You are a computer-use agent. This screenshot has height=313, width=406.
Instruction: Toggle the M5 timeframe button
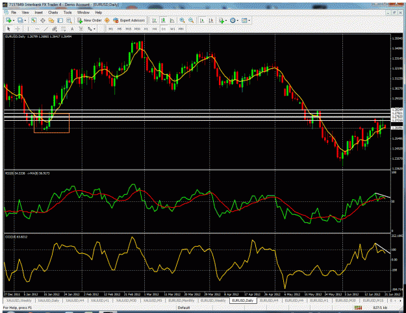pos(120,29)
